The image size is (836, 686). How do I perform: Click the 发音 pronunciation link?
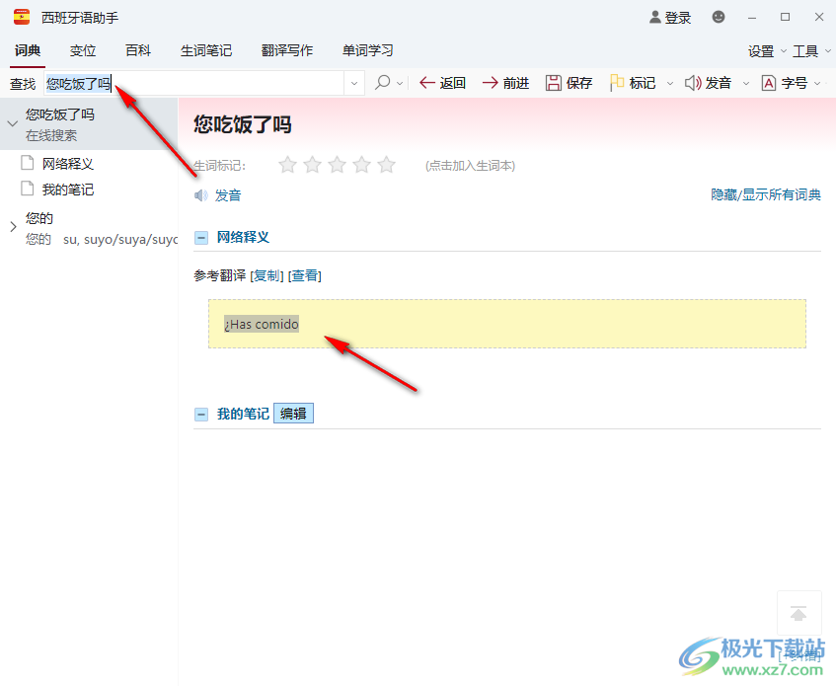tap(228, 195)
